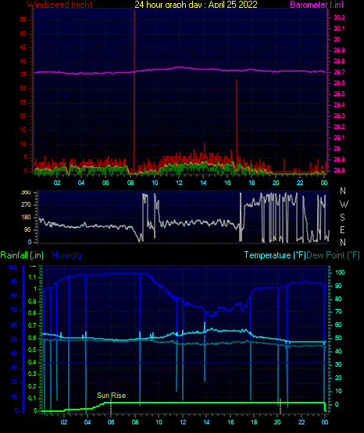Click the Sun Rise marker label
The width and height of the screenshot is (364, 433).
(x=111, y=396)
